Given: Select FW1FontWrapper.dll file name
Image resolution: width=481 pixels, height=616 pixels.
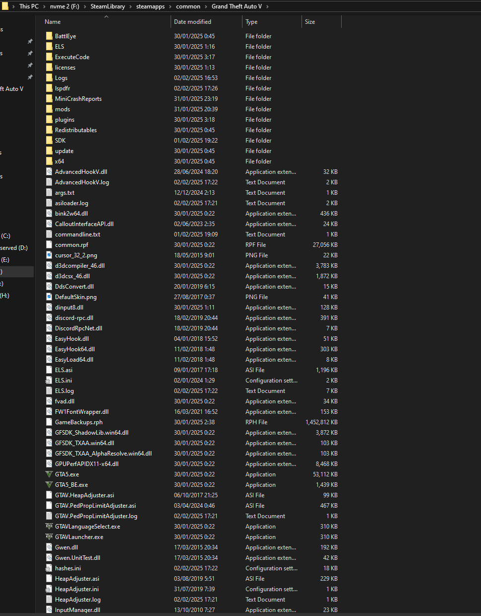Looking at the screenshot, I should [x=82, y=412].
